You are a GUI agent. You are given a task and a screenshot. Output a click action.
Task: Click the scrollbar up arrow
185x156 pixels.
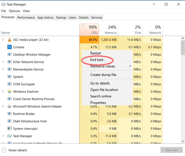pos(183,38)
